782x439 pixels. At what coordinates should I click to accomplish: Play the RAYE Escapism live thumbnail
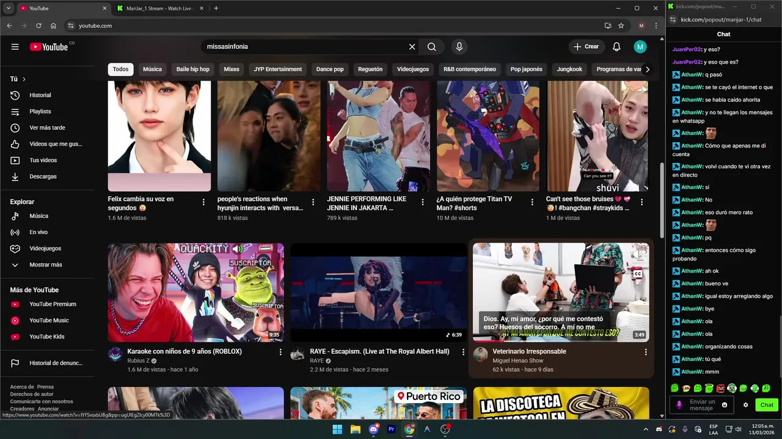click(378, 293)
